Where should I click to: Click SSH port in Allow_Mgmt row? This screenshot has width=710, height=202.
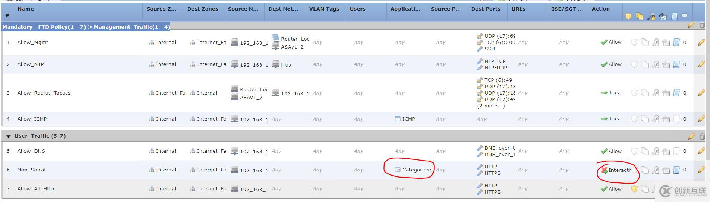[x=486, y=49]
